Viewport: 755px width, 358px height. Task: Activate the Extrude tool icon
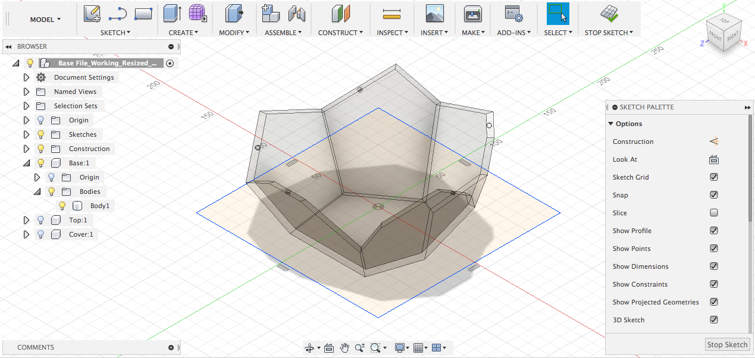pyautogui.click(x=173, y=13)
